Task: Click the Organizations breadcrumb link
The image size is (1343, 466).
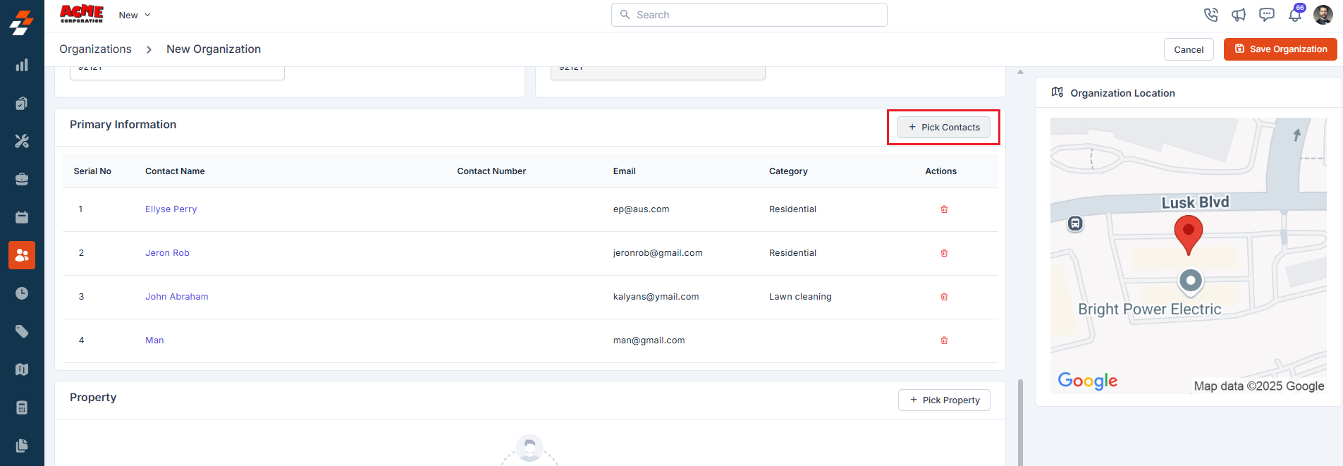Action: click(95, 49)
